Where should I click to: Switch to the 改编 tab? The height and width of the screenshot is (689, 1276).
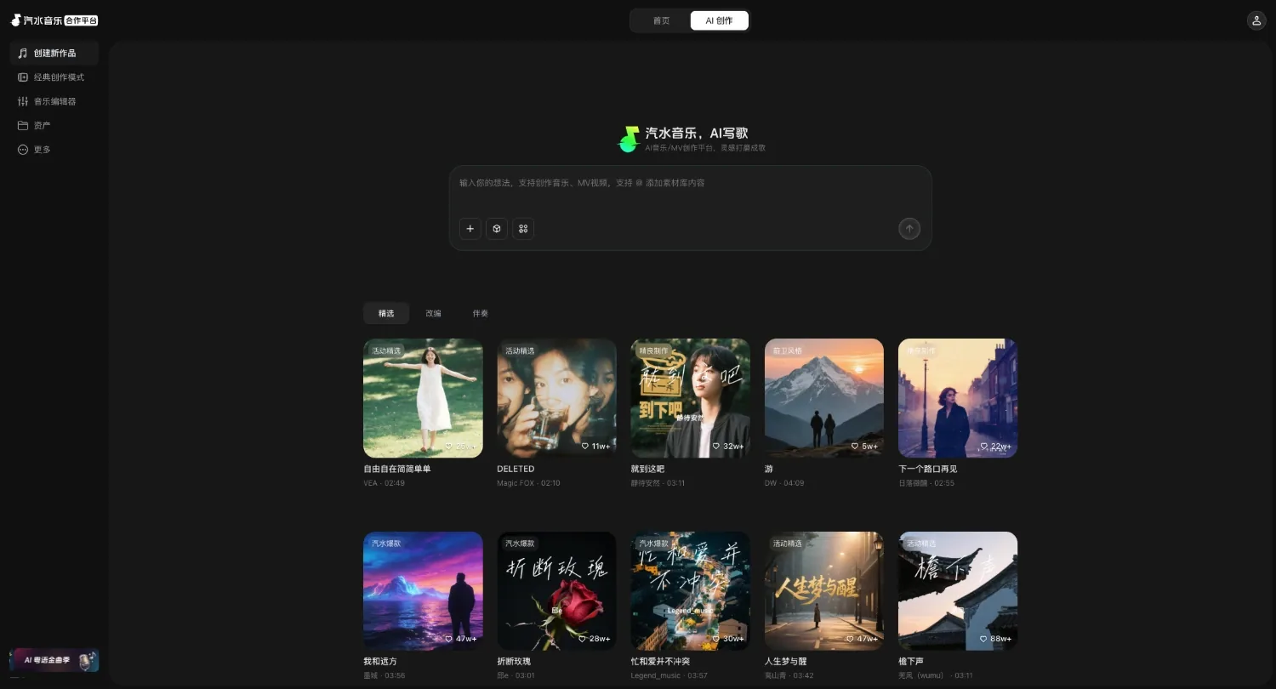[x=434, y=314]
